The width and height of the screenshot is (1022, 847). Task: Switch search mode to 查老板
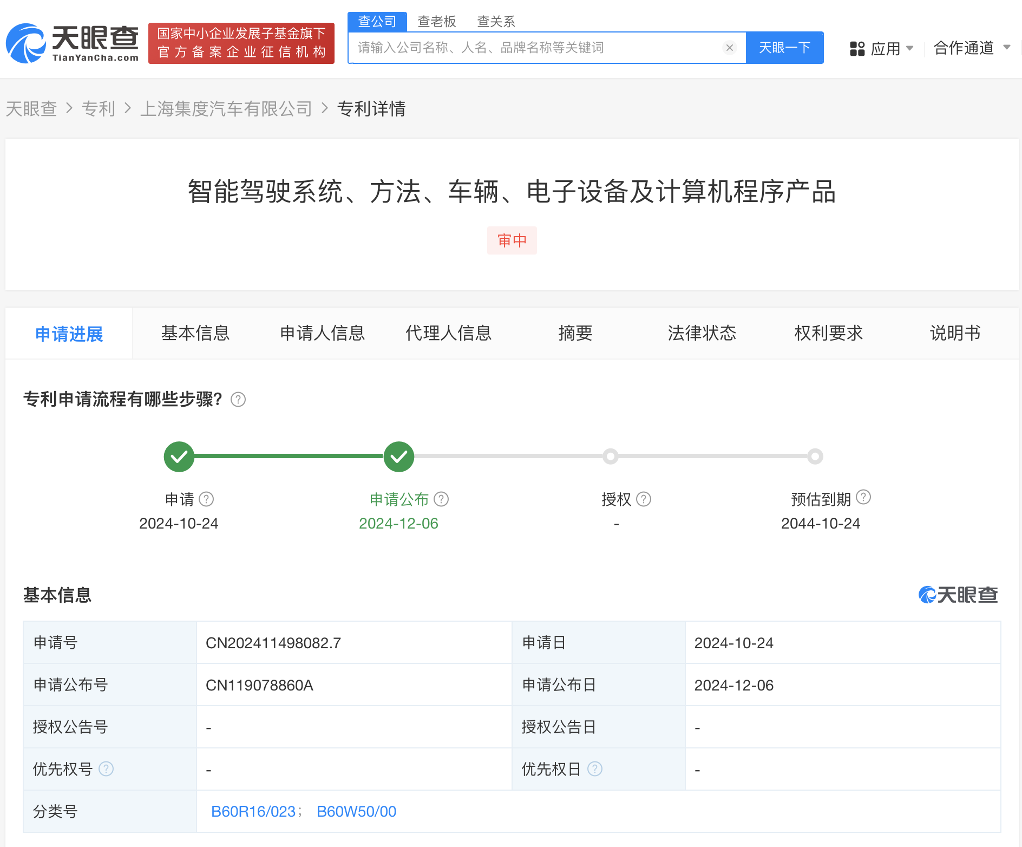437,21
